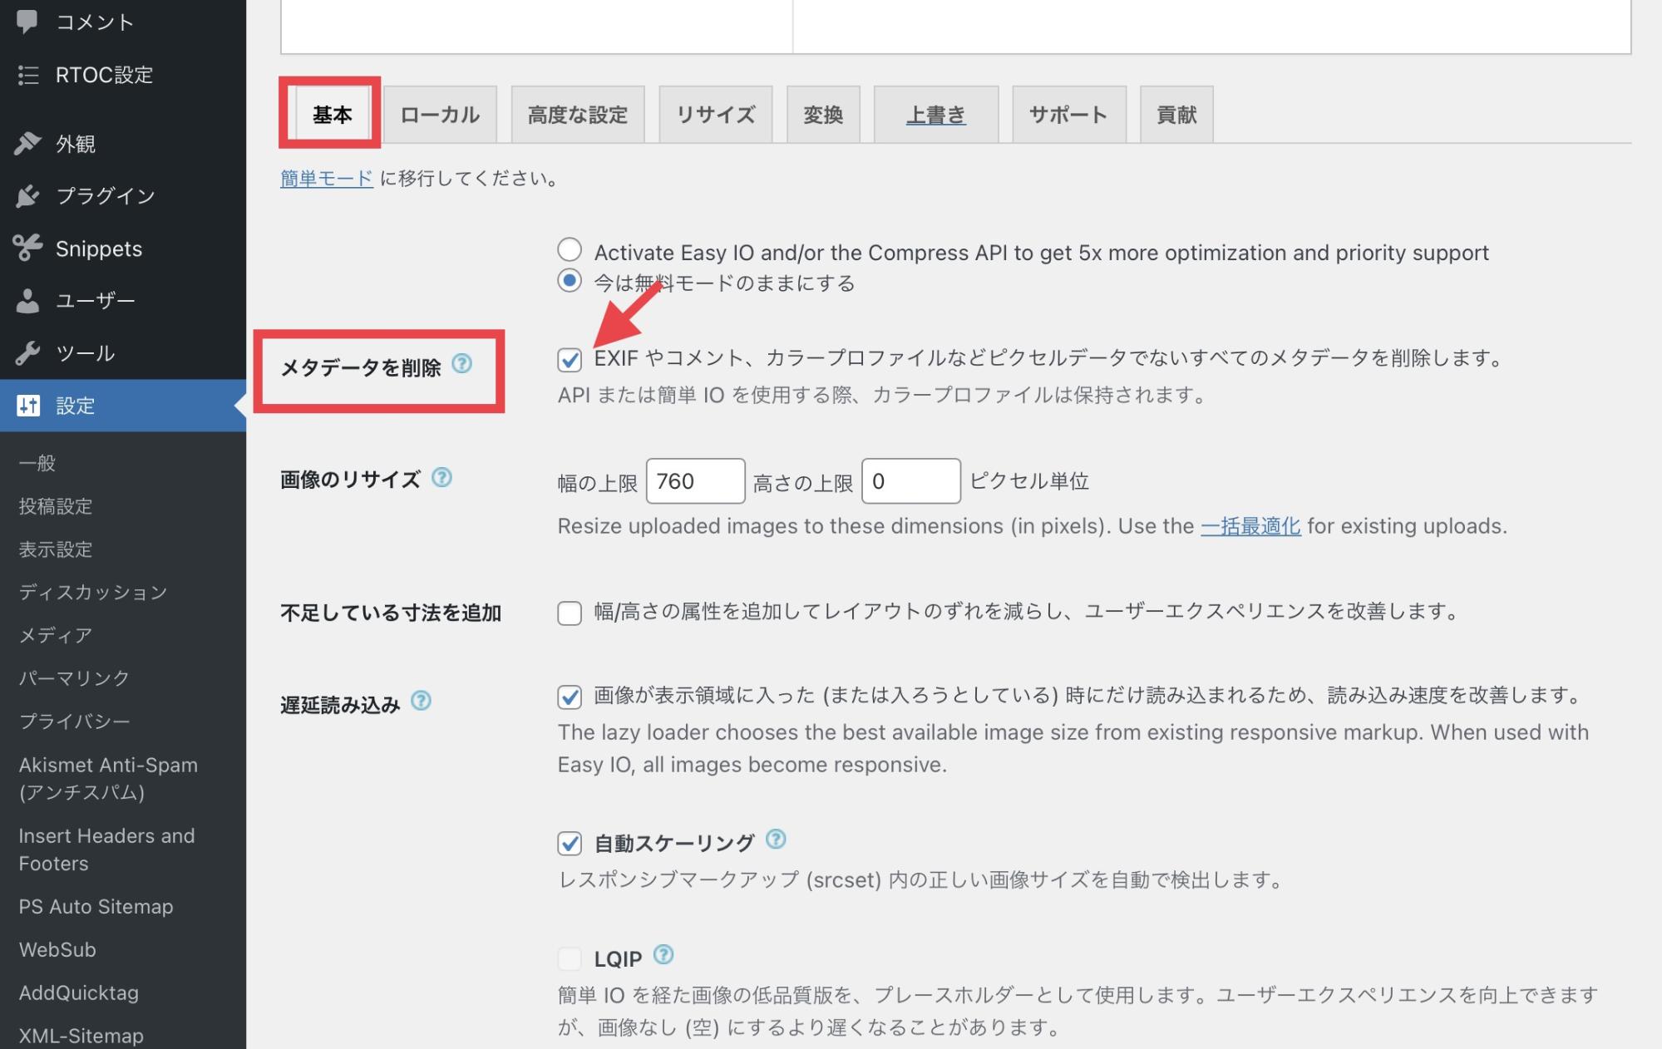The image size is (1662, 1049).
Task: Click the ユーザー person icon
Action: 27,300
